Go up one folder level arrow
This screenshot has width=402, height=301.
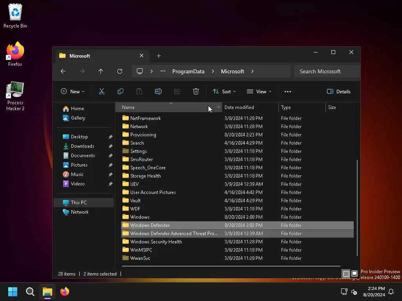click(101, 71)
